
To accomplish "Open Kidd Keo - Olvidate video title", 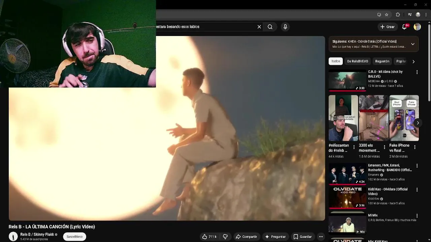I will (388, 192).
